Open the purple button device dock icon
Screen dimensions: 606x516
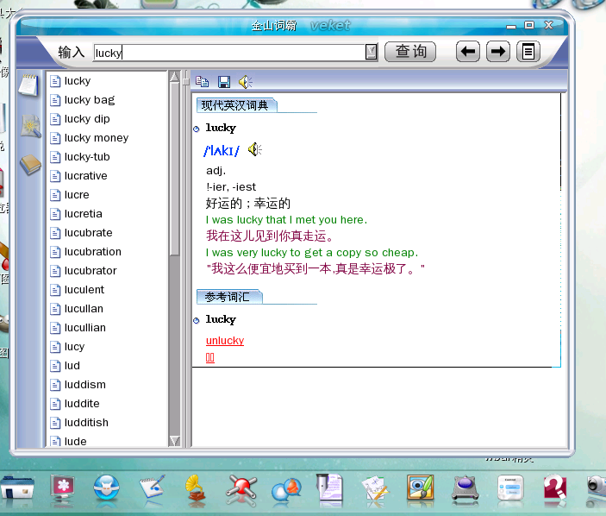pyautogui.click(x=465, y=489)
